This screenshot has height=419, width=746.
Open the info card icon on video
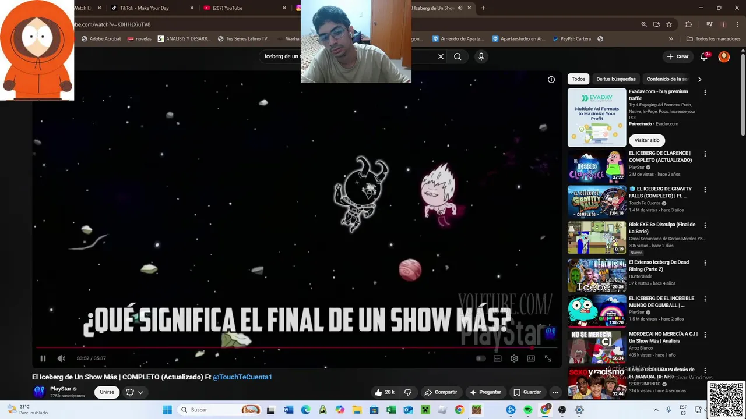click(551, 80)
